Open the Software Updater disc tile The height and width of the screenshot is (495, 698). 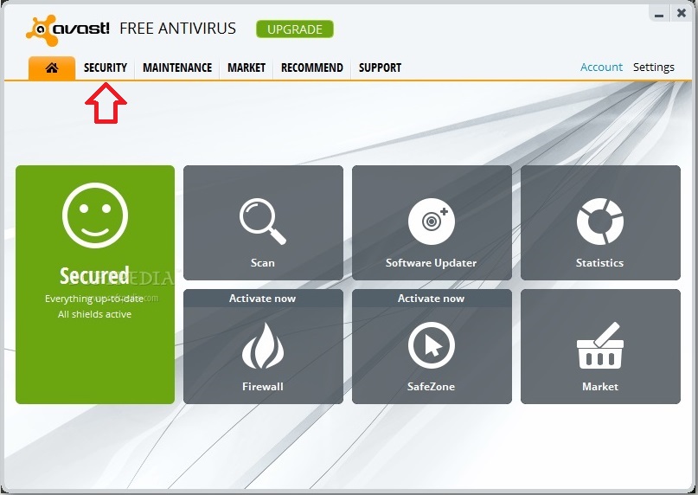click(432, 222)
